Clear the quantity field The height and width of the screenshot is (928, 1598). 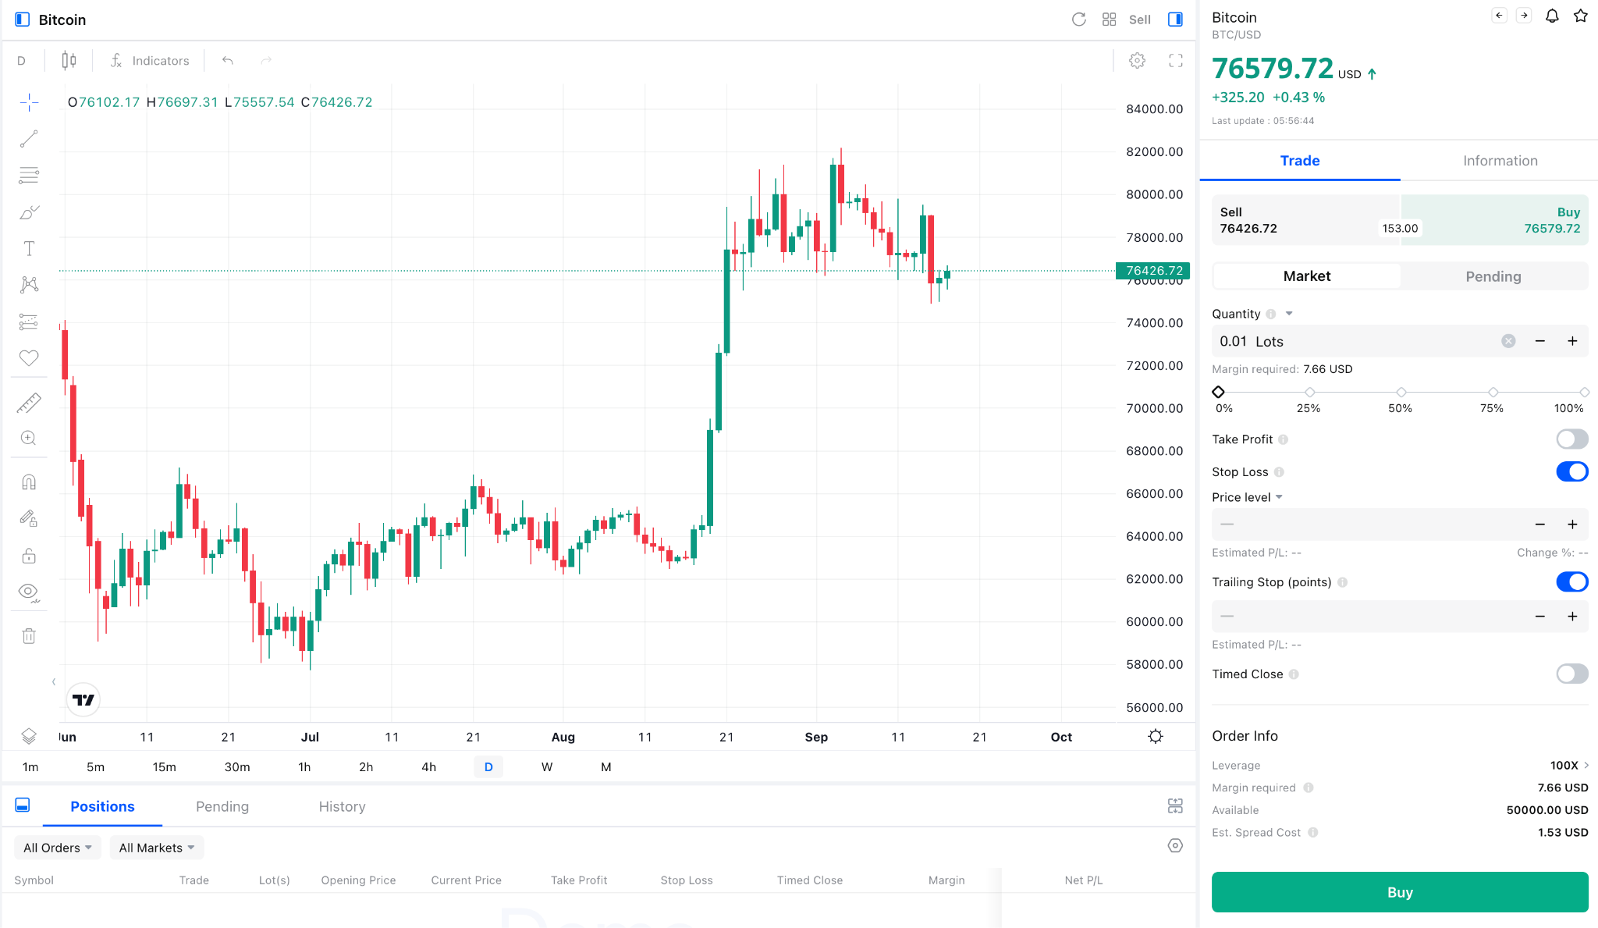[x=1508, y=341]
